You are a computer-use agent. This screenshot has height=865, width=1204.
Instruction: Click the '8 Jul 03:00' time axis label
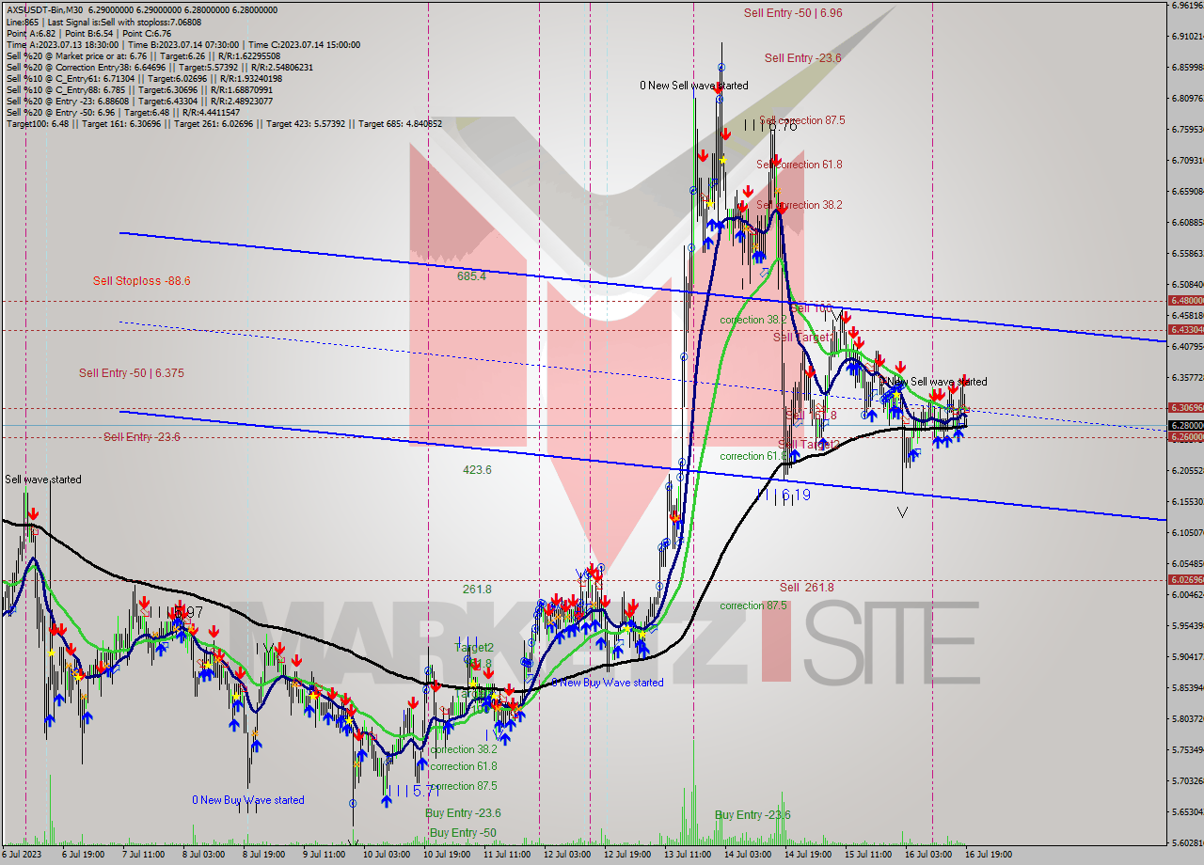click(x=203, y=855)
